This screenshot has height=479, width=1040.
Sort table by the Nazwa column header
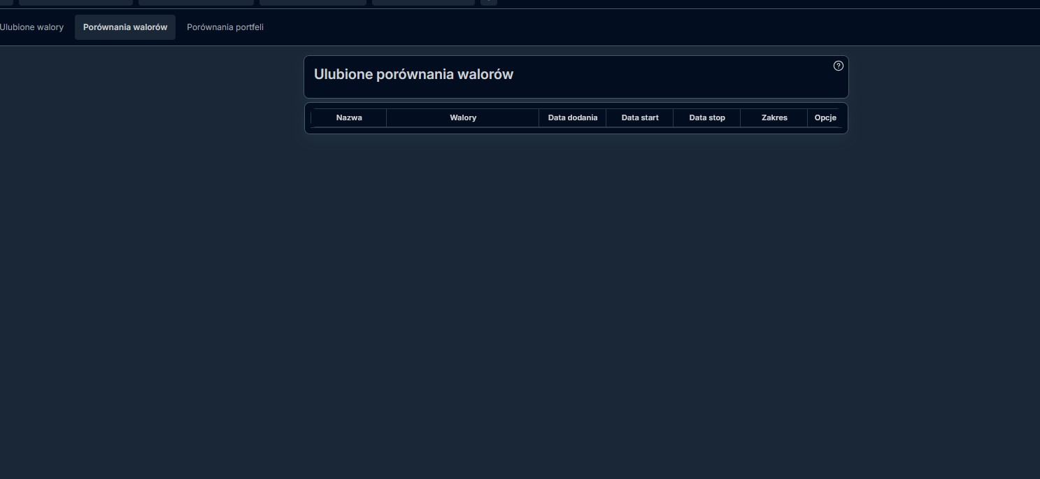(349, 117)
